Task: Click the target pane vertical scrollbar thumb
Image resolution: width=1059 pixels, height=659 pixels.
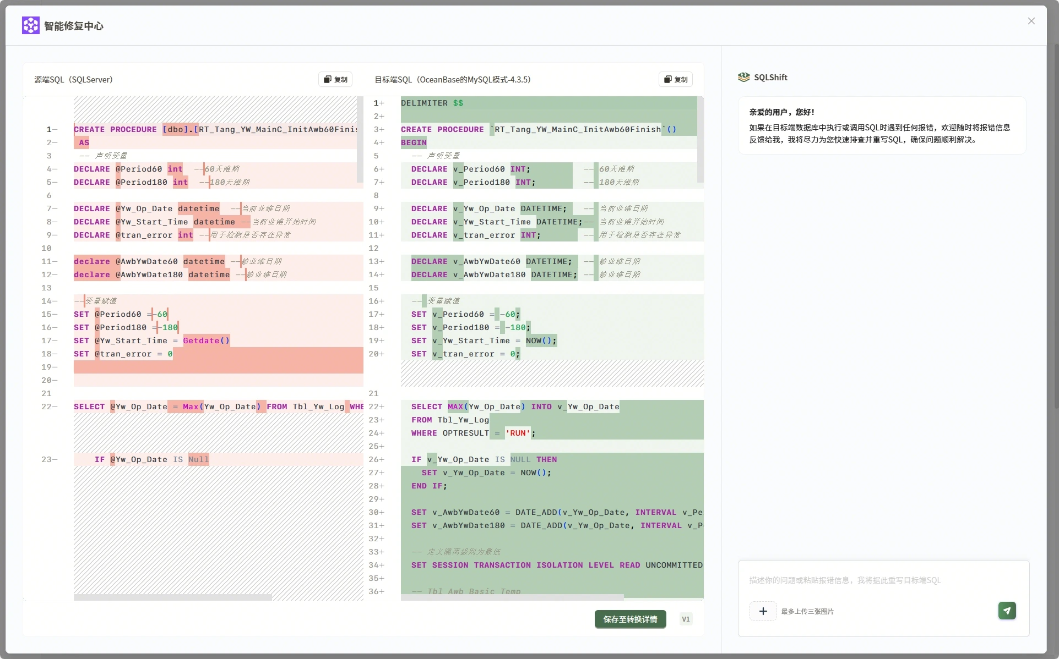Action: pyautogui.click(x=700, y=139)
